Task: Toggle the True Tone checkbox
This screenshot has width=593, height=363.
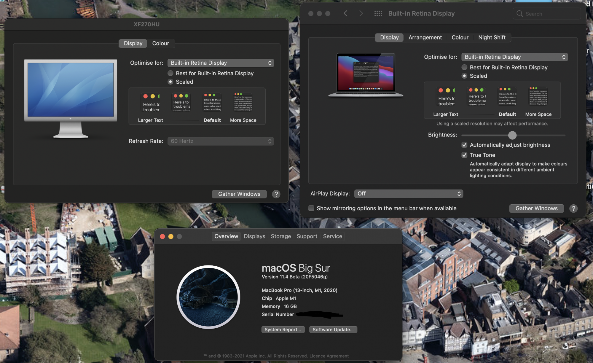Action: click(465, 155)
